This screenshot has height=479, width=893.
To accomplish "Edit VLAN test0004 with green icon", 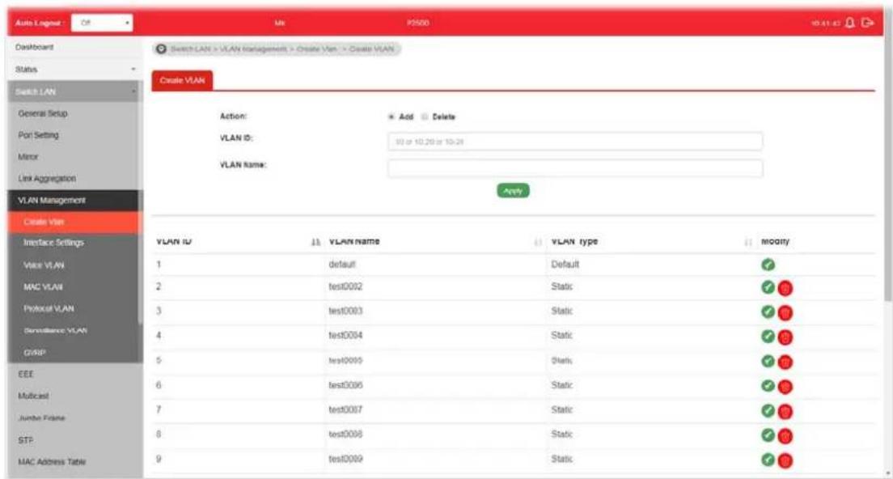I will tap(768, 336).
